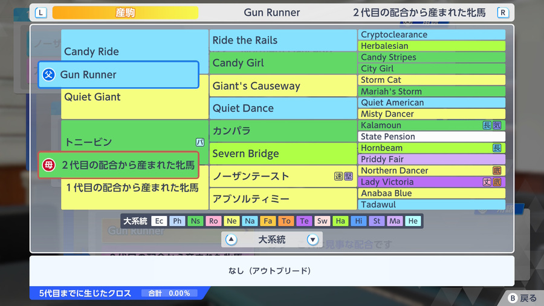Viewport: 544px width, 306px height.
Task: Click the Ha lineage color swatch
Action: tap(340, 221)
